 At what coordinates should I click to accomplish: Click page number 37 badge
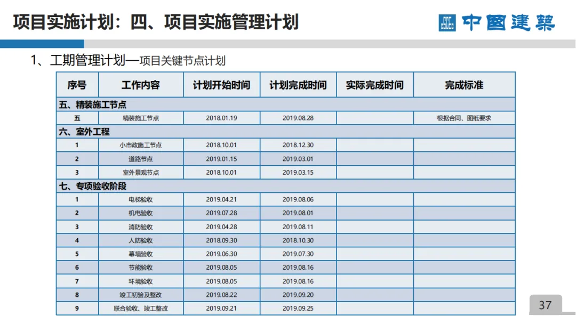coord(546,305)
